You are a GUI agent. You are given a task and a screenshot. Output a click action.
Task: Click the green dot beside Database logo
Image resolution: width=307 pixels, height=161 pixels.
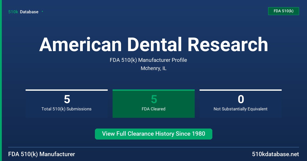coord(42,11)
